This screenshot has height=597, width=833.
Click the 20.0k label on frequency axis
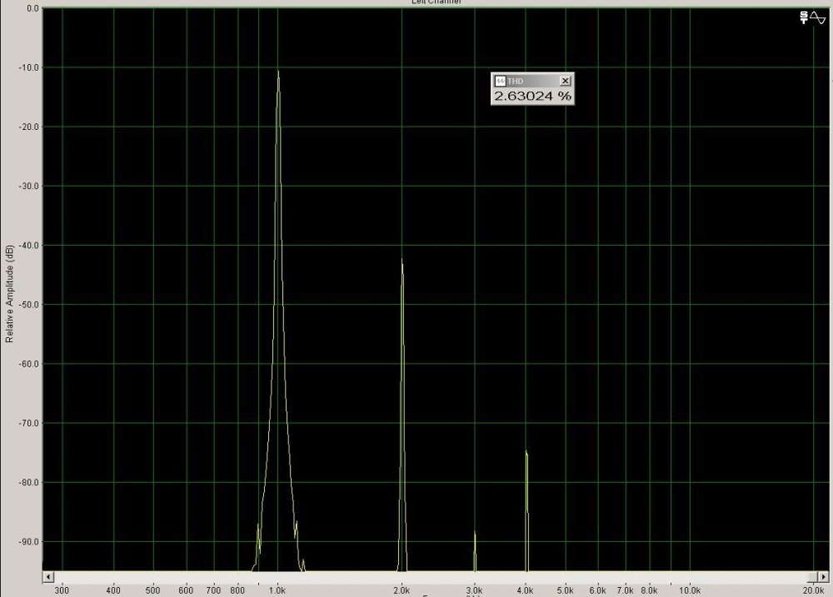pyautogui.click(x=813, y=590)
